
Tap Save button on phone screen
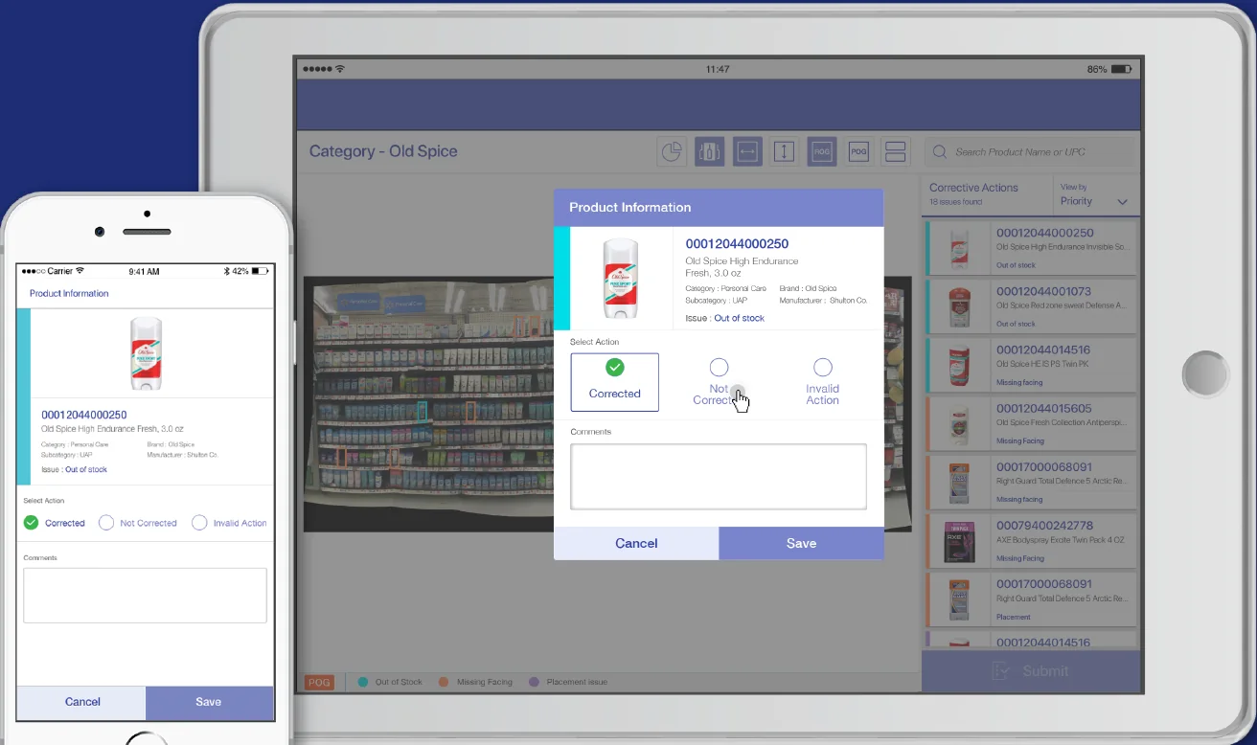[x=209, y=702]
